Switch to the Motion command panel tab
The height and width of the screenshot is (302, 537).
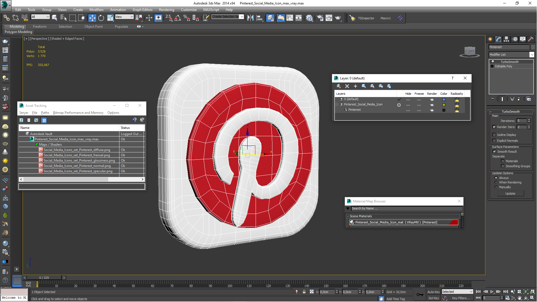[515, 39]
